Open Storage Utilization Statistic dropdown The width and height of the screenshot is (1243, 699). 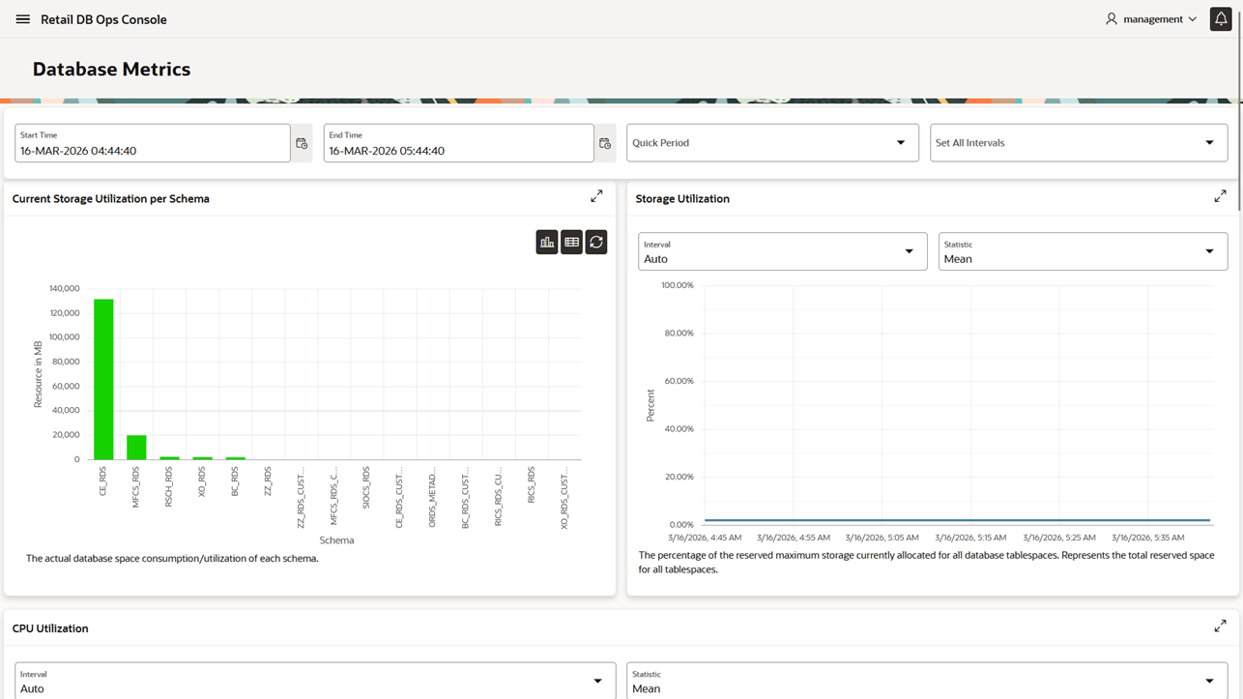[1083, 251]
